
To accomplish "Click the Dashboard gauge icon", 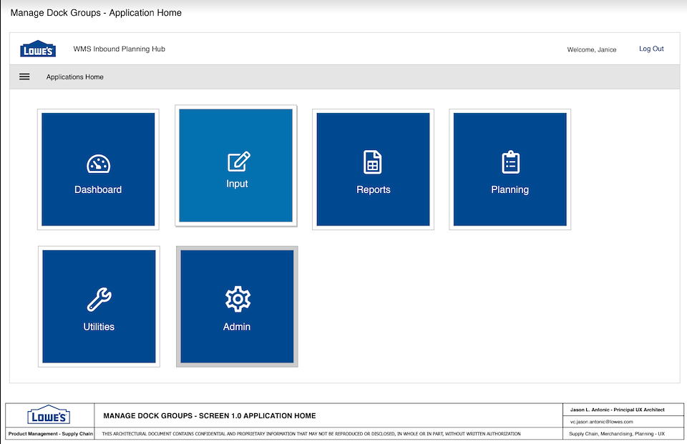I will pos(98,164).
